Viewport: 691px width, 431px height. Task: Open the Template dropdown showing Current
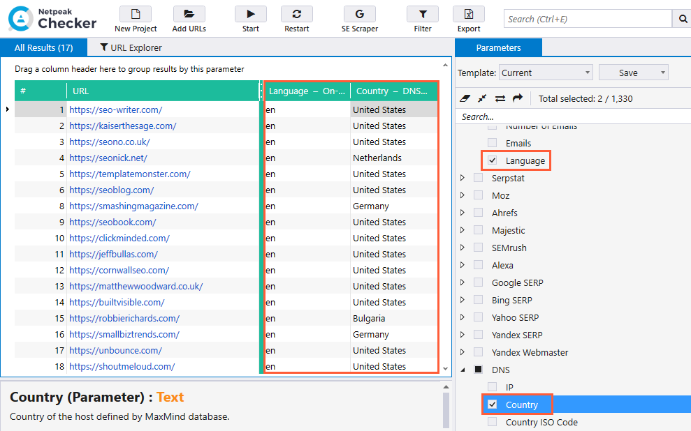546,73
